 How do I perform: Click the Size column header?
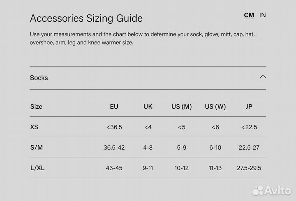point(36,107)
